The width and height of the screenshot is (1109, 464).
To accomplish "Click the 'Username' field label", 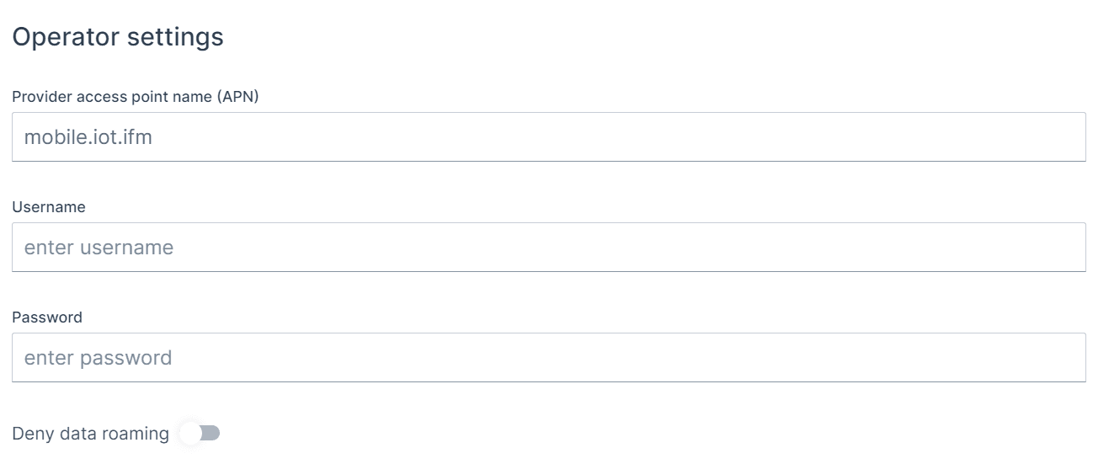I will pyautogui.click(x=49, y=207).
